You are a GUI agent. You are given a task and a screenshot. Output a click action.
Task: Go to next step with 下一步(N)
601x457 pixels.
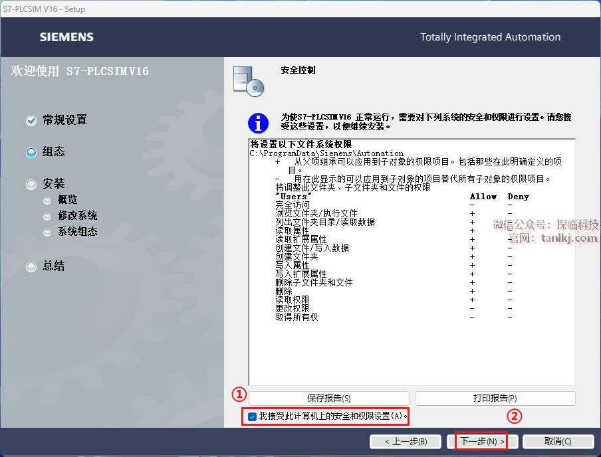482,441
